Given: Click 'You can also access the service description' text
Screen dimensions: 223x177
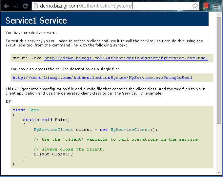Looking at the screenshot, I should [65, 69].
